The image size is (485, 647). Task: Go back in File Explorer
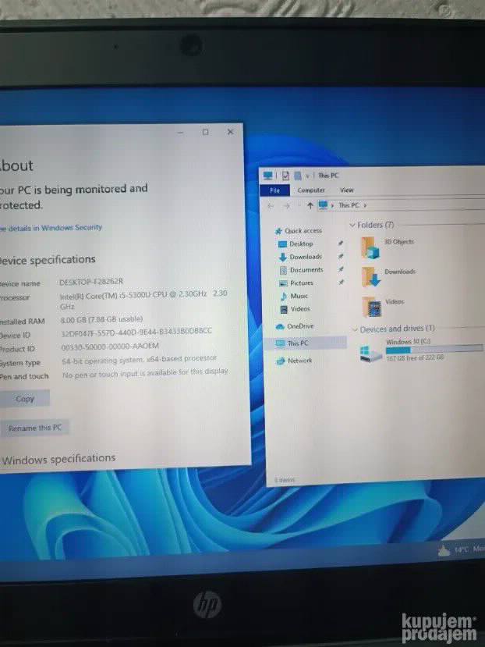[x=271, y=205]
